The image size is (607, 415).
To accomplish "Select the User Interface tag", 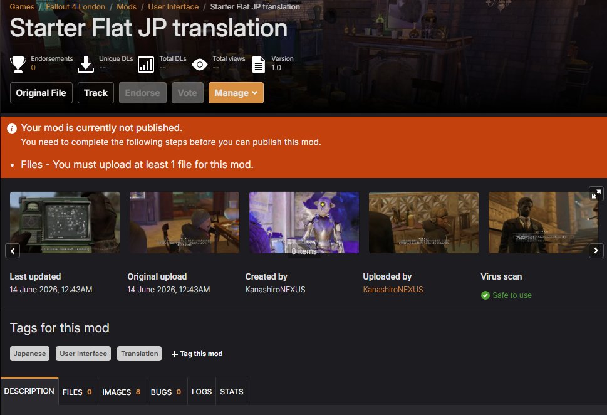I will point(83,354).
